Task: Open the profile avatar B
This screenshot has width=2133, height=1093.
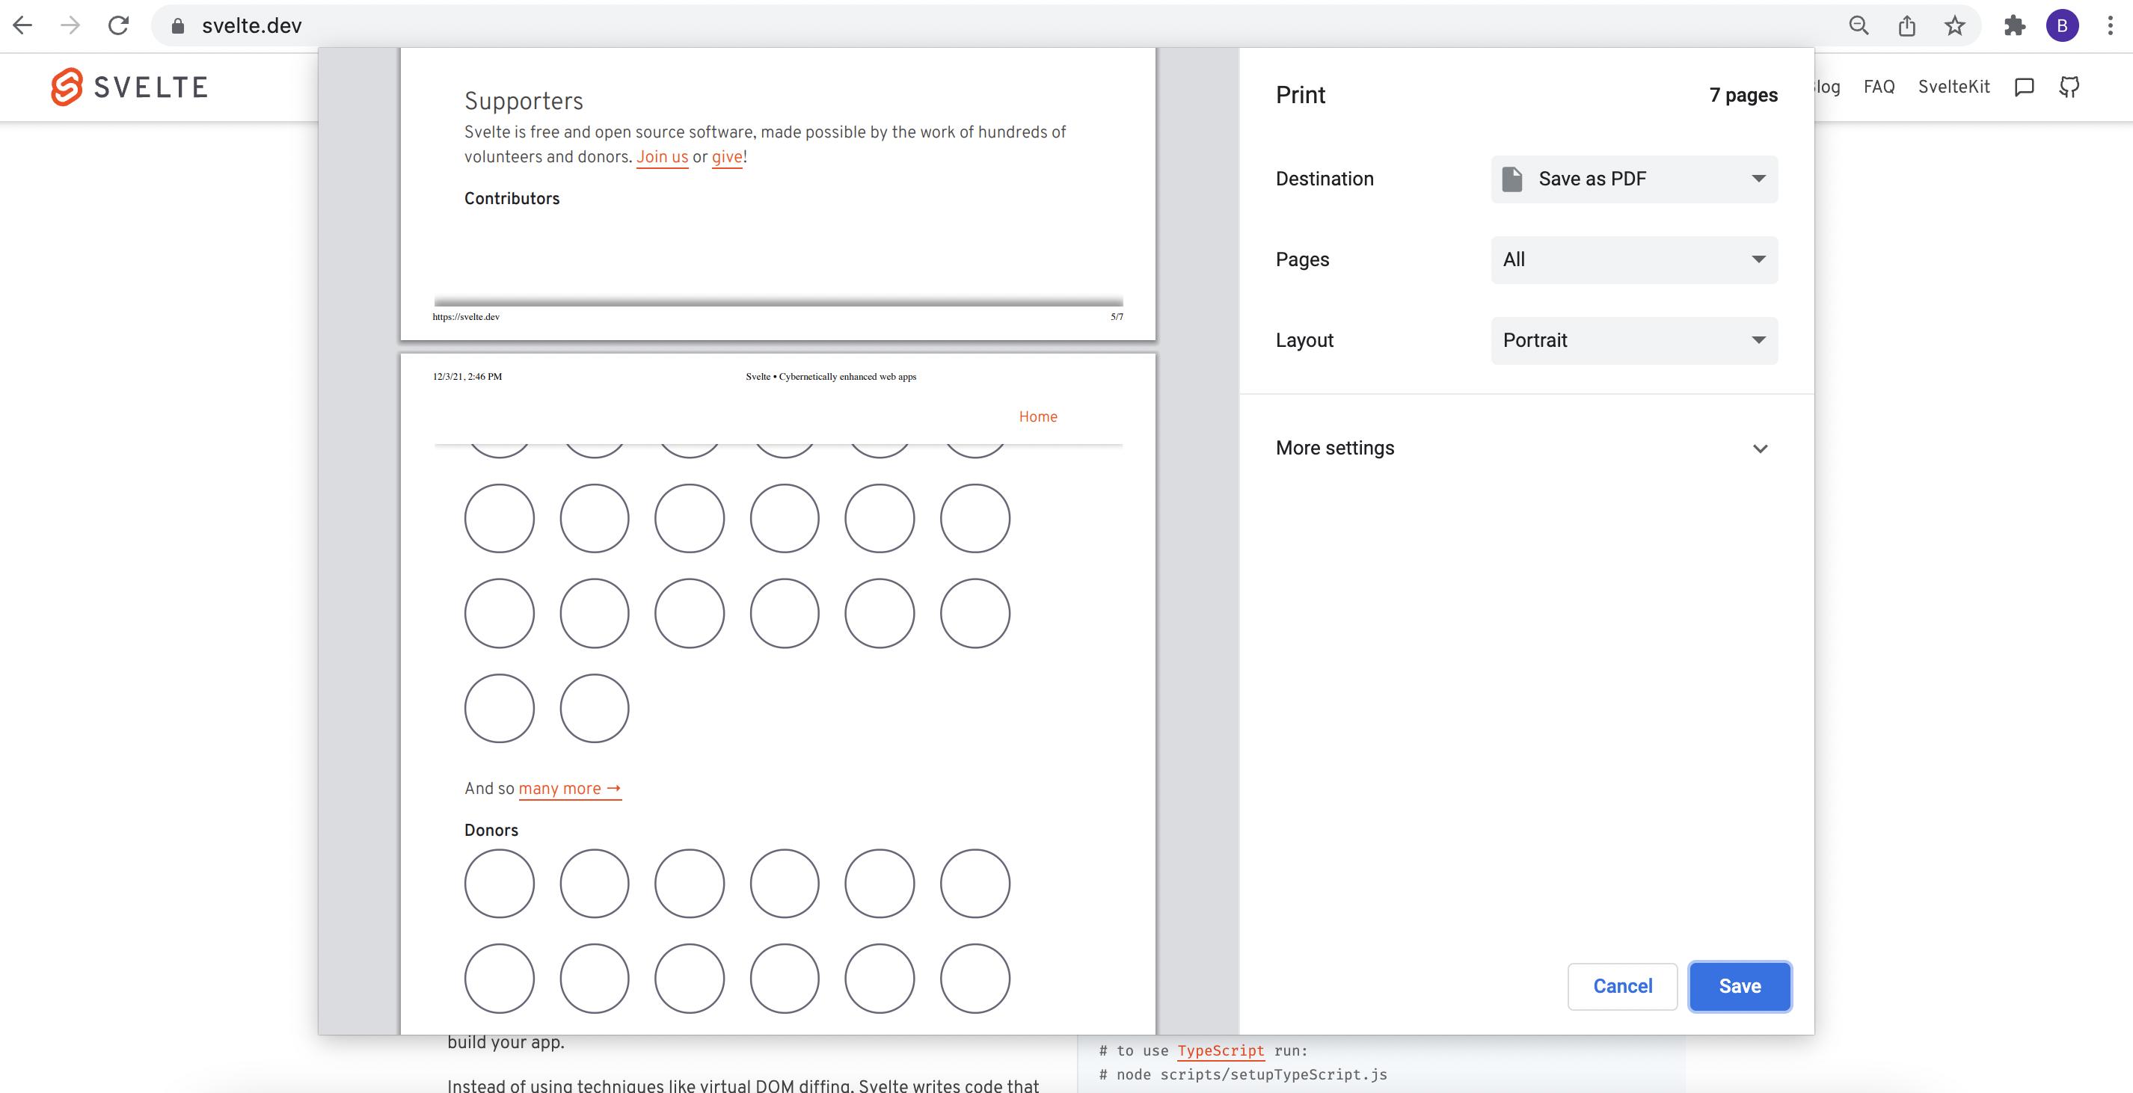Action: 2063,25
